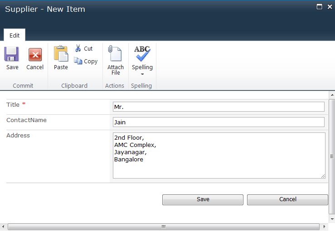Image resolution: width=335 pixels, height=231 pixels.
Task: Open the Spelling dropdown arrow
Action: (x=142, y=74)
